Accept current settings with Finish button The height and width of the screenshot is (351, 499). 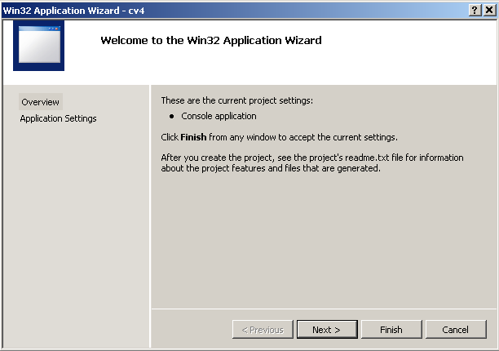point(391,330)
